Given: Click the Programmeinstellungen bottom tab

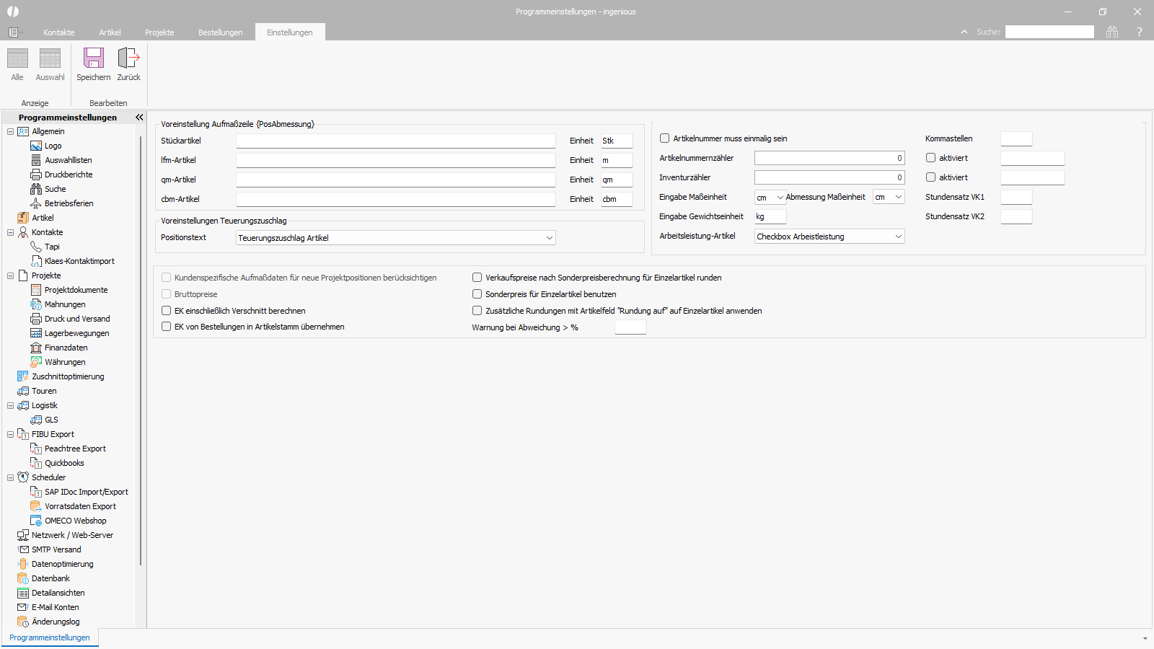Looking at the screenshot, I should [x=50, y=637].
